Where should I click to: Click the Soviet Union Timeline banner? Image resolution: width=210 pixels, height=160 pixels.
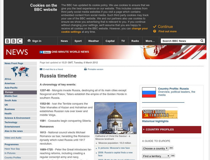(160, 114)
